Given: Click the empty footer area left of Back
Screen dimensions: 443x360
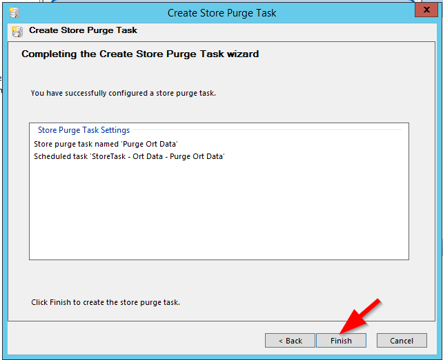Looking at the screenshot, I should (x=136, y=338).
